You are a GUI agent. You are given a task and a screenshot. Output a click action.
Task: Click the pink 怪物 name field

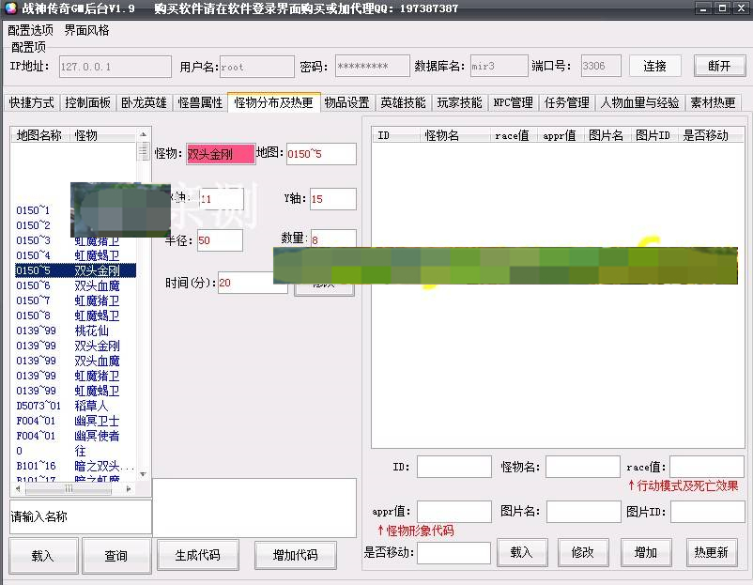click(220, 154)
